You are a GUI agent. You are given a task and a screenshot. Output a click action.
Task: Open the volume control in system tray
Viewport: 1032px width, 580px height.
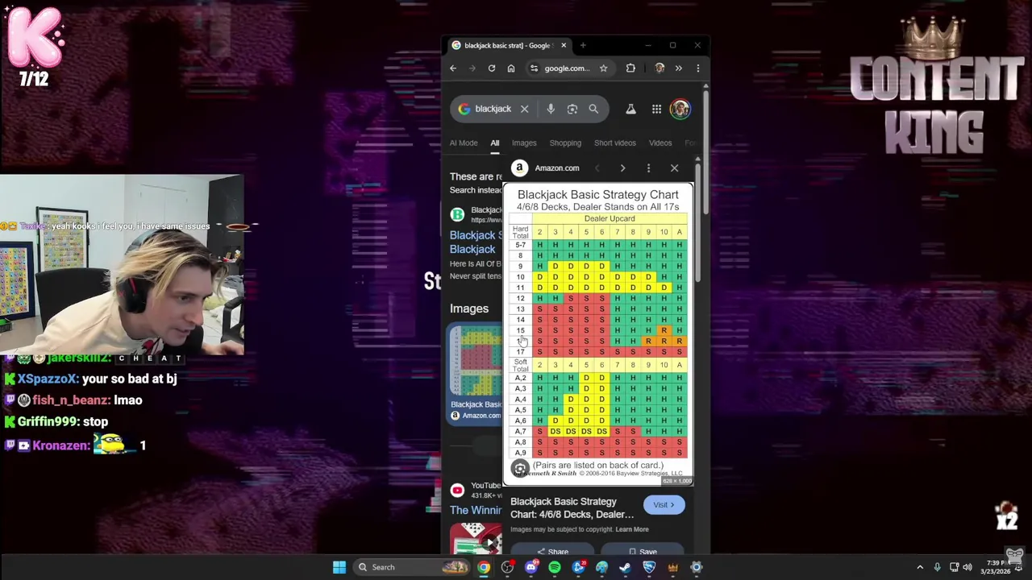[967, 567]
